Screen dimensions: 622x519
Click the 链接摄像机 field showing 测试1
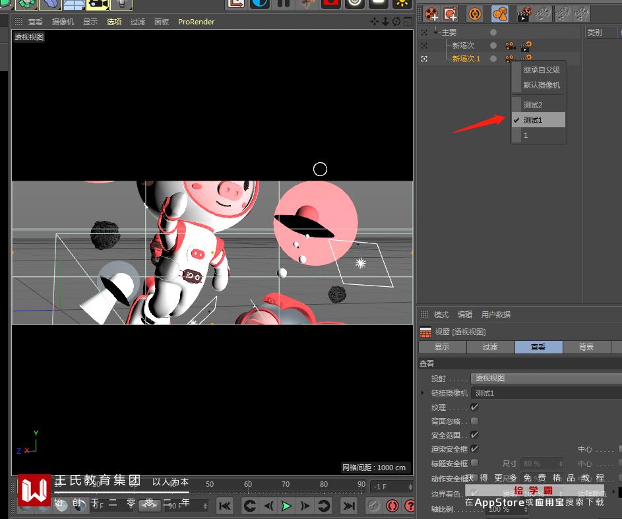546,393
